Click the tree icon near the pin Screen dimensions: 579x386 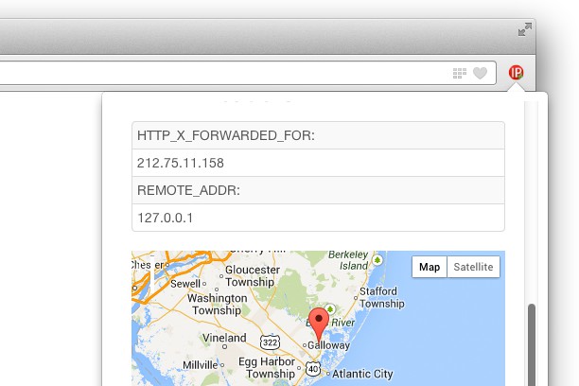click(x=330, y=308)
